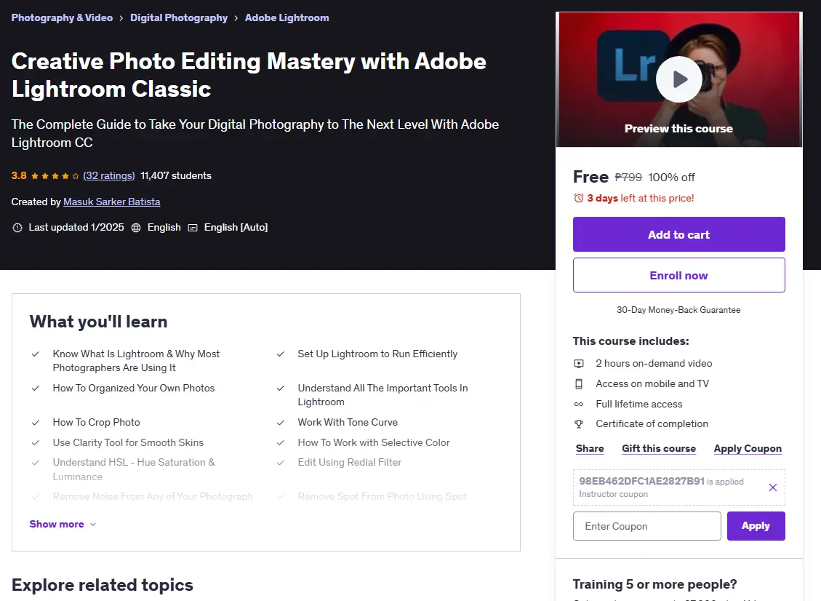Click Apply Coupon link
Image resolution: width=821 pixels, height=601 pixels.
pos(747,448)
